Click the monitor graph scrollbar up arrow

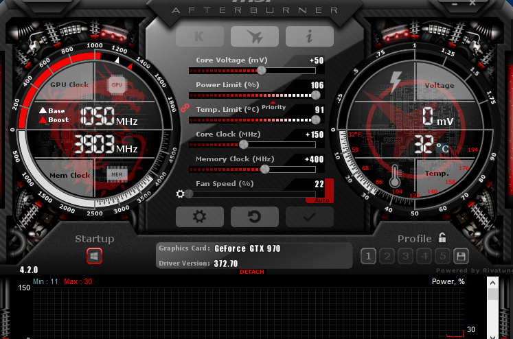(x=492, y=283)
